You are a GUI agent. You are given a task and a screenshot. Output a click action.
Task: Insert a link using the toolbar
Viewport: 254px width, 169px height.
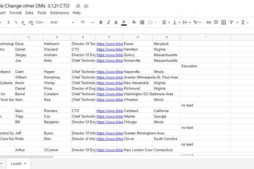[x=209, y=22]
